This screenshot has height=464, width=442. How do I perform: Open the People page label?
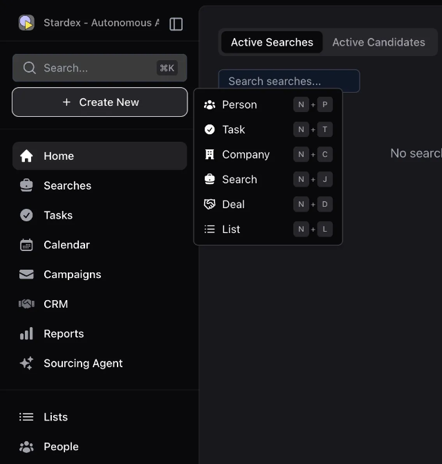(61, 447)
